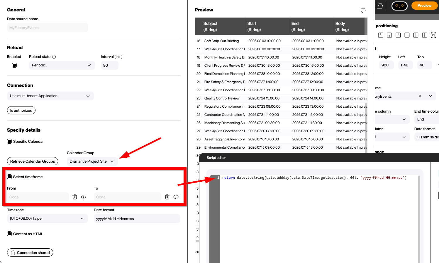This screenshot has height=263, width=439.
Task: Click the From code input field
Action: click(x=38, y=197)
